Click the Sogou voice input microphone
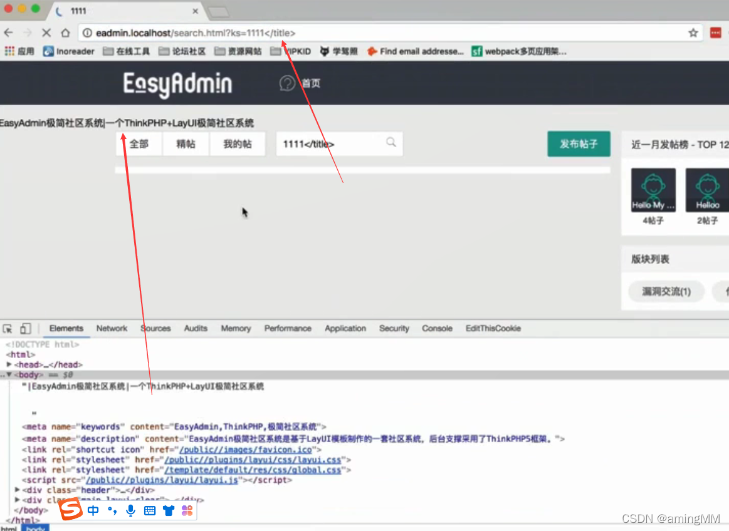The image size is (729, 531). coord(130,510)
